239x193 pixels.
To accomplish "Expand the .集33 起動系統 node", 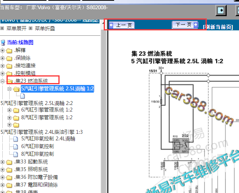I will pyautogui.click(x=2, y=162).
